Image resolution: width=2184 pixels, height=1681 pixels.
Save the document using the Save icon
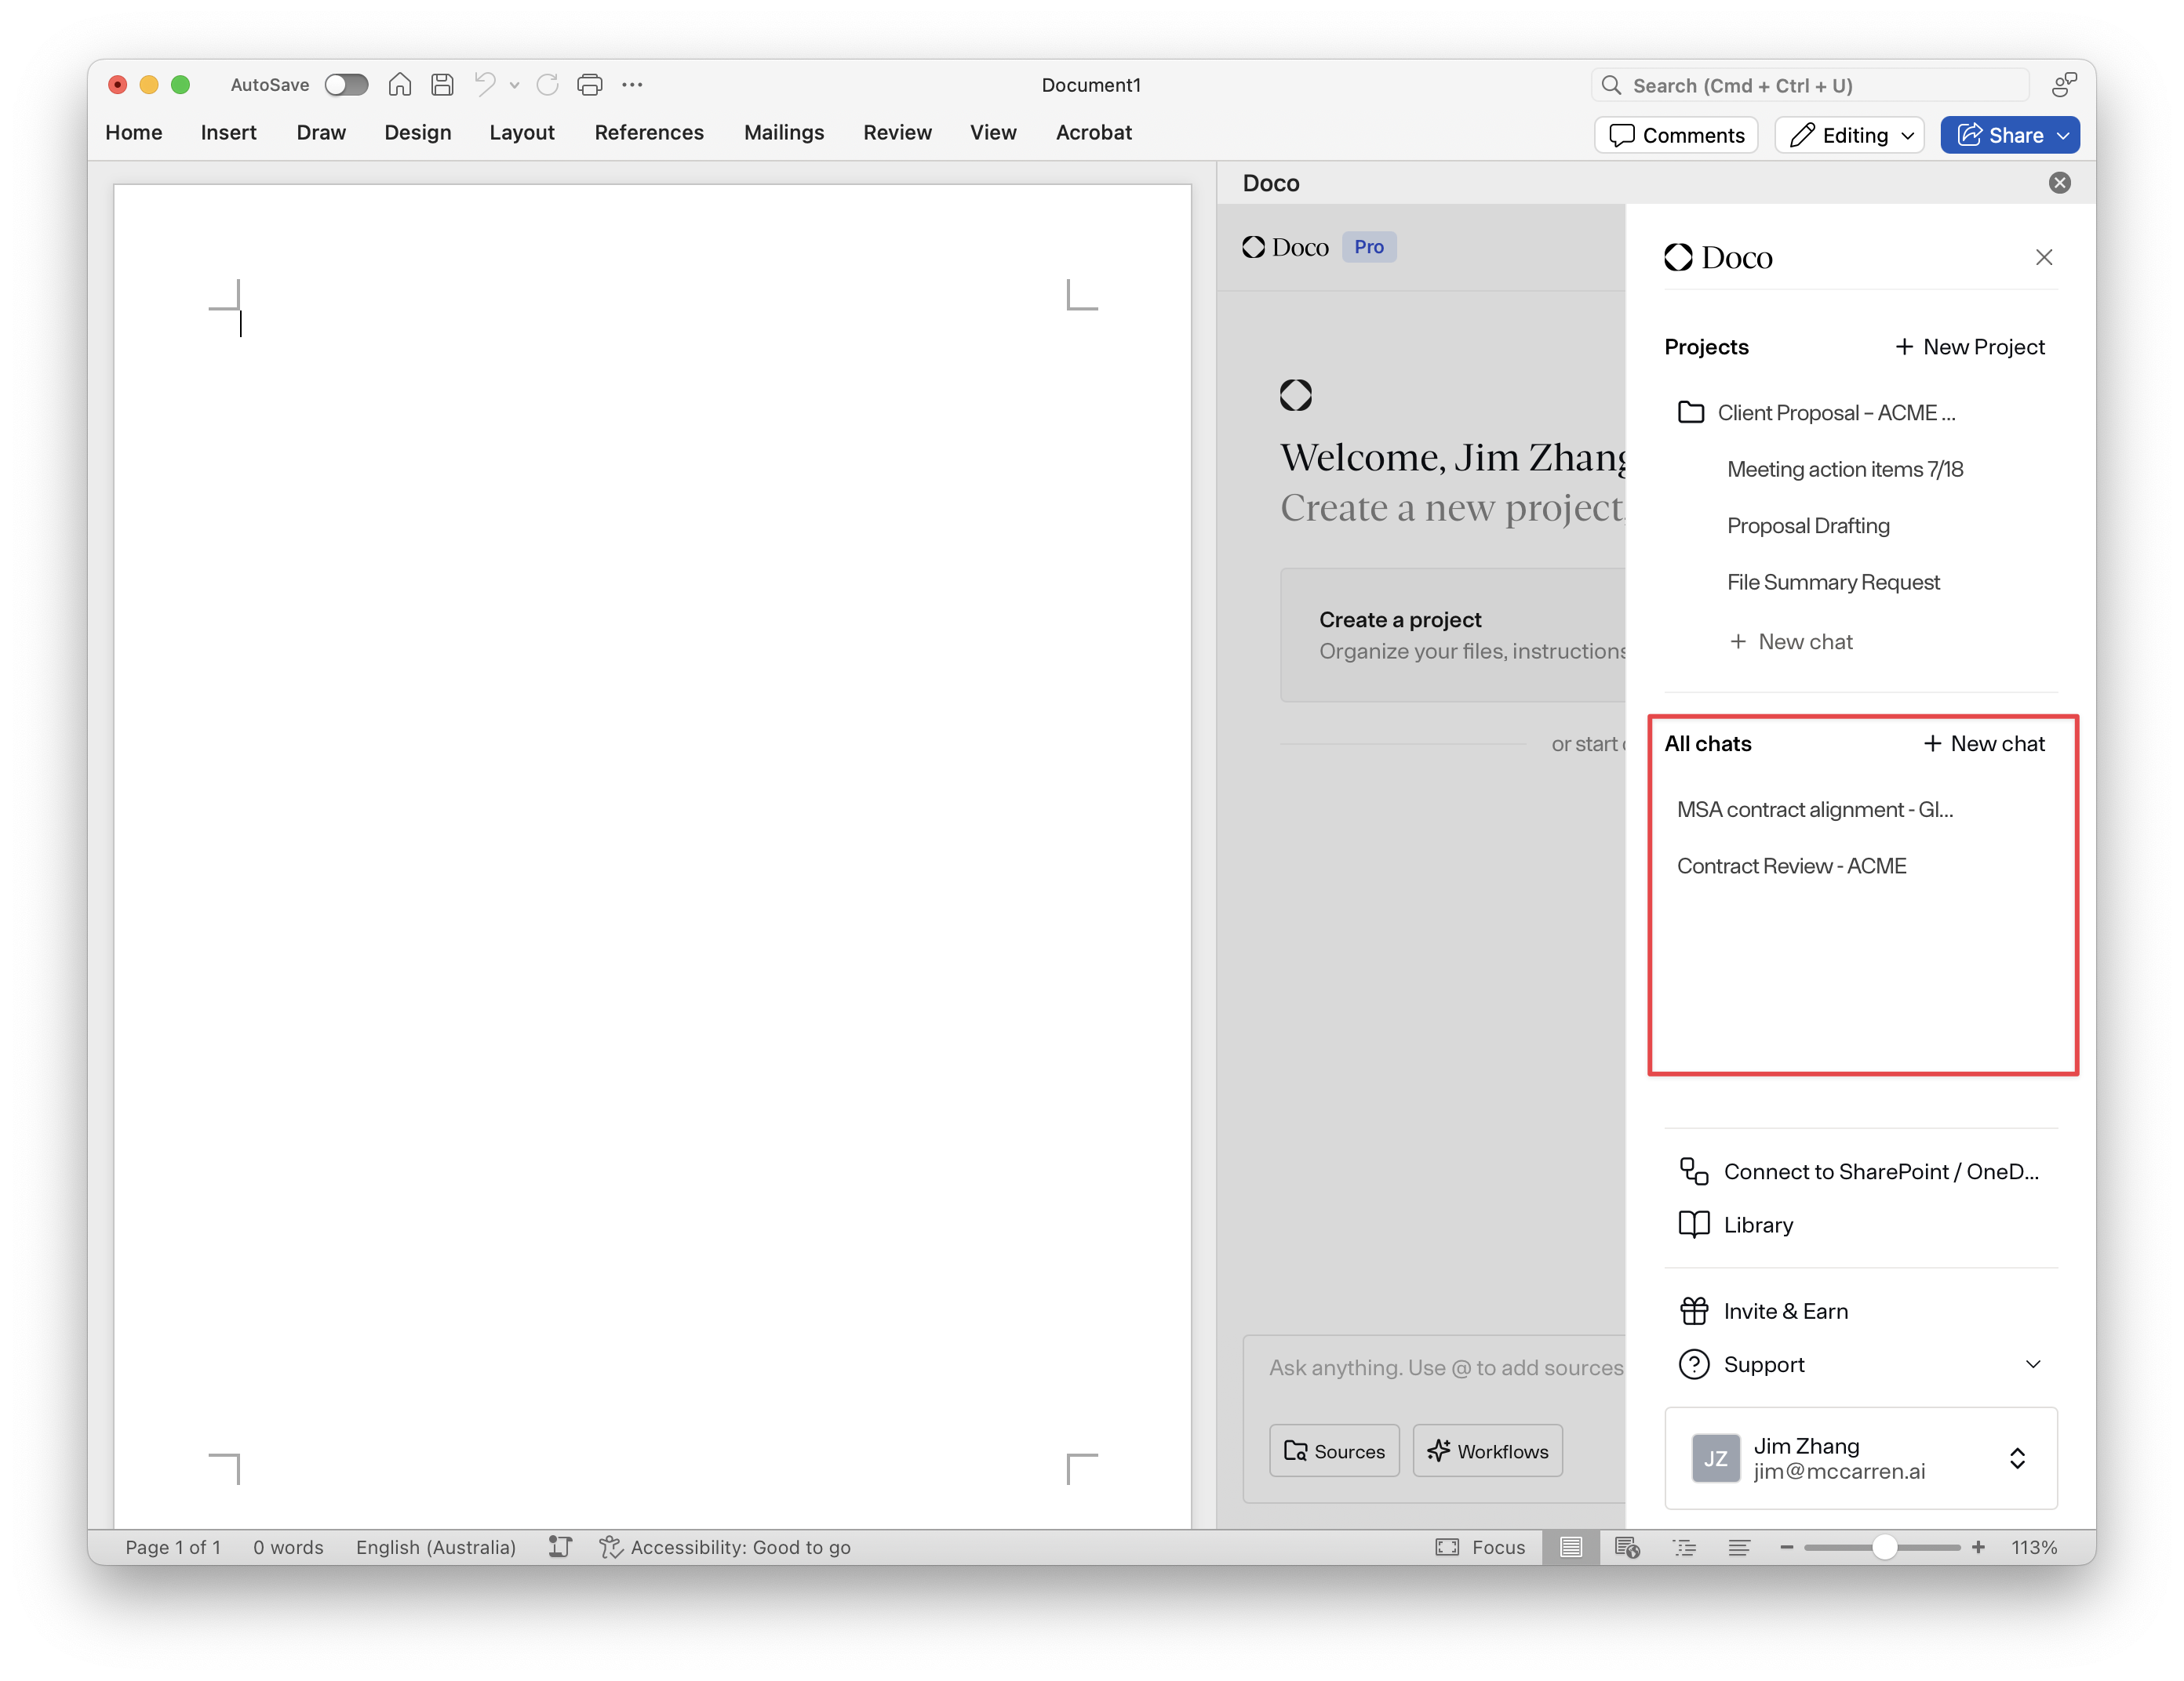443,85
